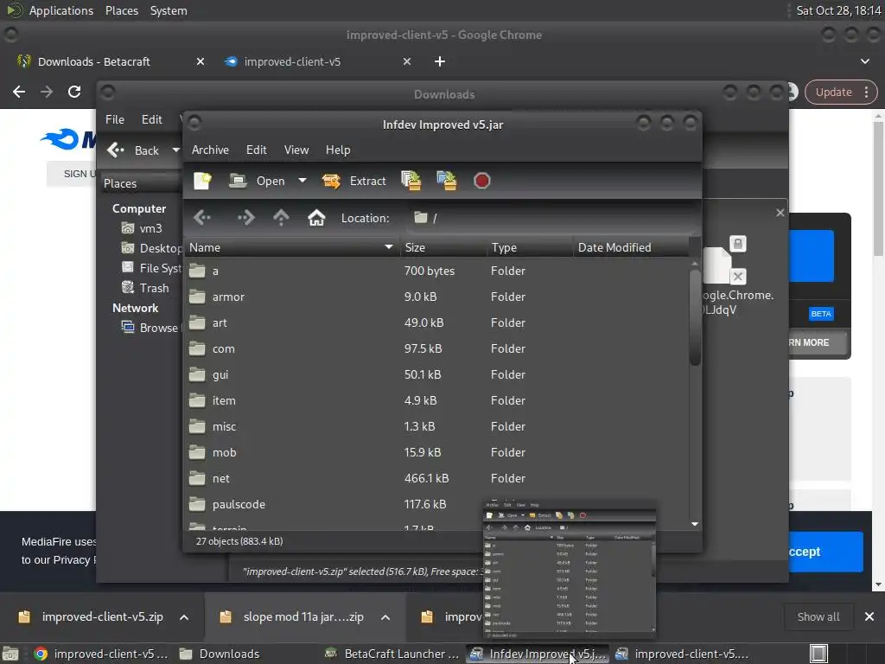This screenshot has height=664, width=885.
Task: Open the Places menu in top panel
Action: [121, 10]
